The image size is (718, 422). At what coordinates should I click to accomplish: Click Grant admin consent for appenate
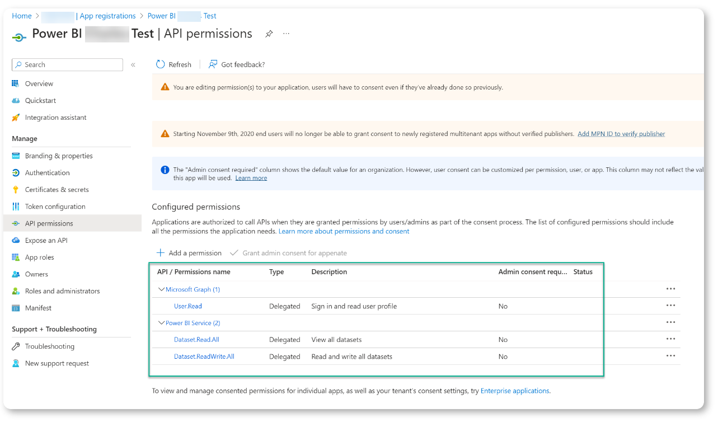289,253
